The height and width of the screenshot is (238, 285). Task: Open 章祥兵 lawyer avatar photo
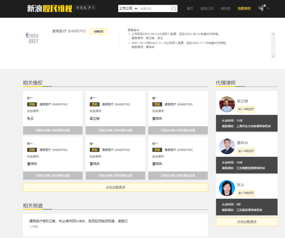227,146
